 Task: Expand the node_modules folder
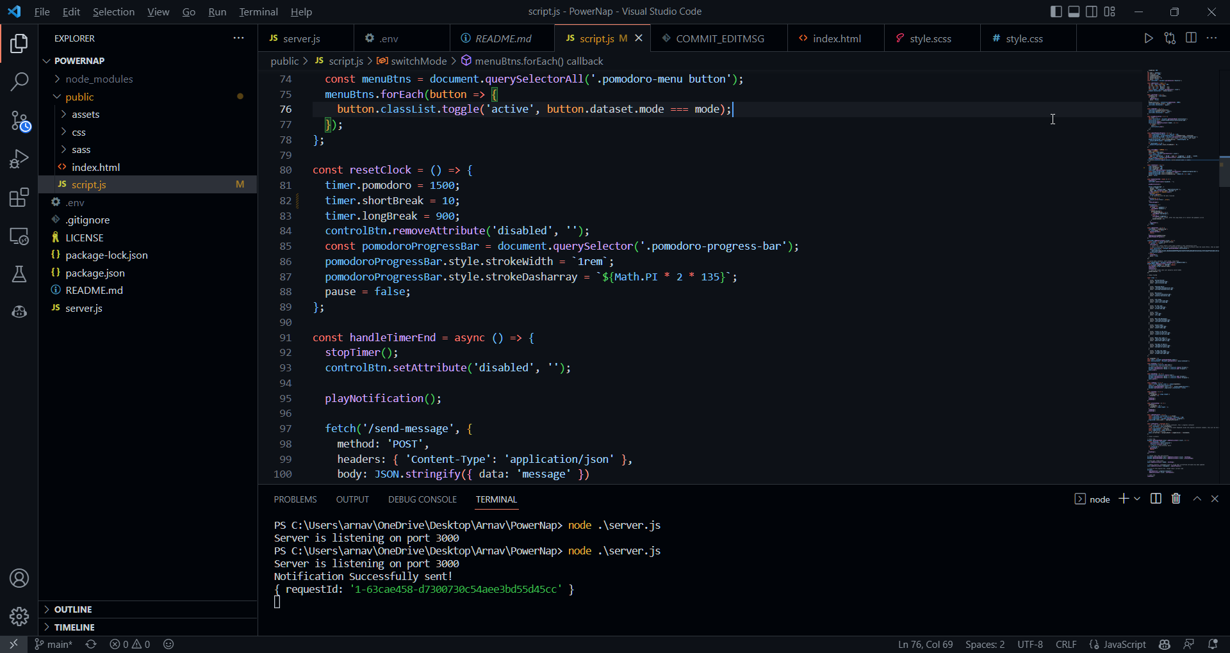click(x=99, y=79)
